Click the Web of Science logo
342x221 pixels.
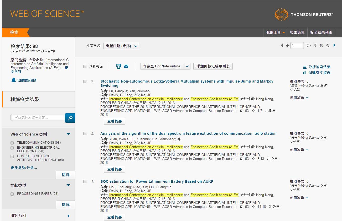click(x=47, y=14)
